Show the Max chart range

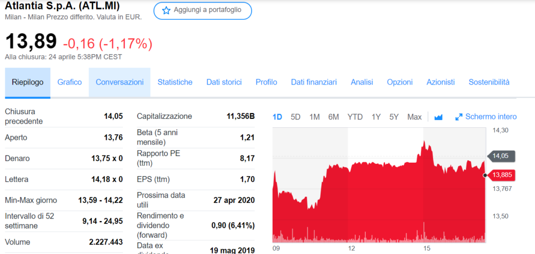[x=414, y=117]
